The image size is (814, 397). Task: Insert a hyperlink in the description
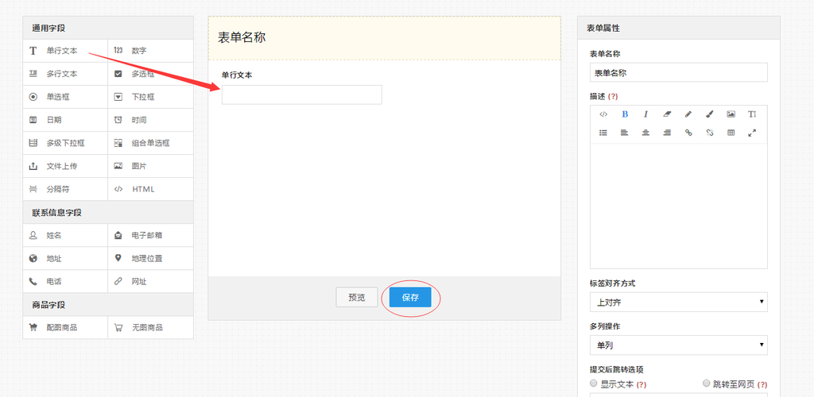pyautogui.click(x=688, y=133)
